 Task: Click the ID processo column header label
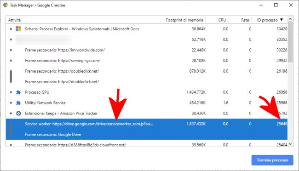coord(267,20)
